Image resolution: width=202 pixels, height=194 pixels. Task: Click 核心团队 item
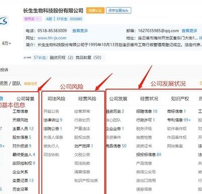pyautogui.click(x=113, y=120)
